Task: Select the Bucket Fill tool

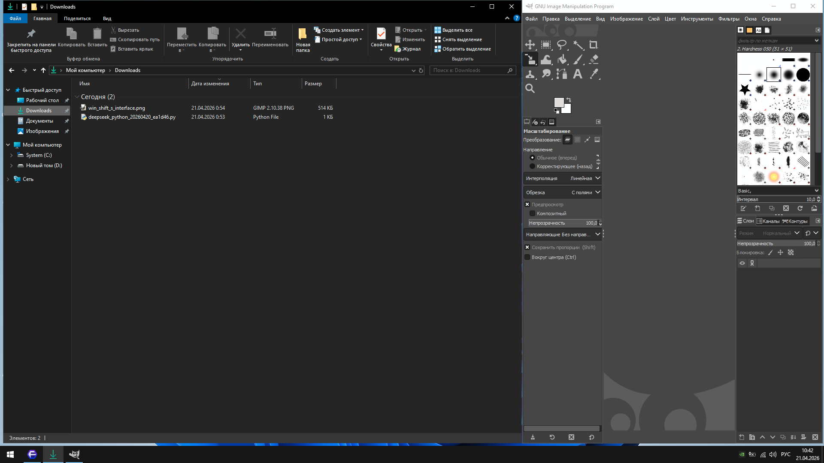Action: click(x=562, y=59)
